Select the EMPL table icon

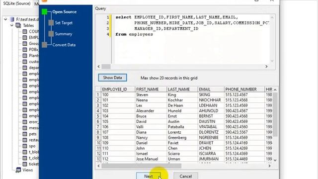pyautogui.click(x=24, y=38)
